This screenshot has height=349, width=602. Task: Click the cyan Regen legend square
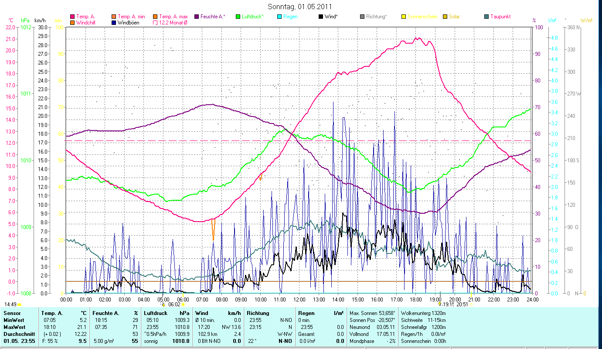click(x=279, y=17)
